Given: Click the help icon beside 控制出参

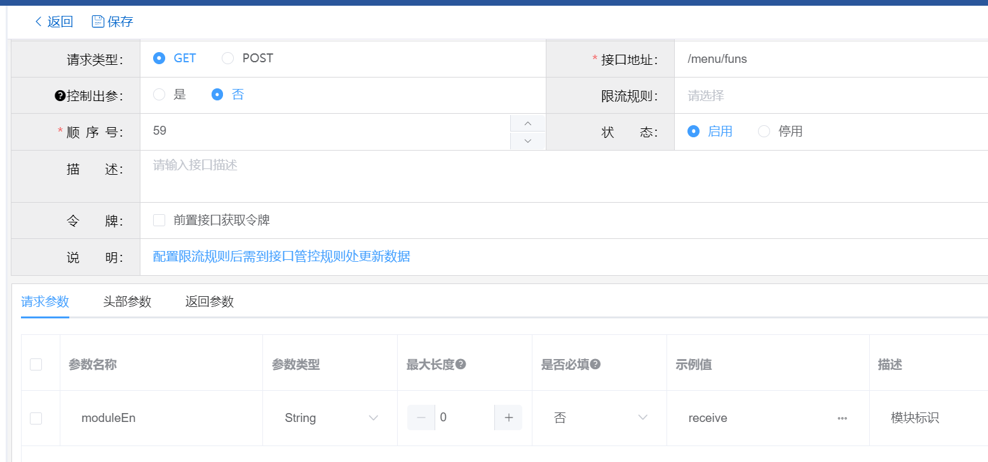Looking at the screenshot, I should coord(60,96).
